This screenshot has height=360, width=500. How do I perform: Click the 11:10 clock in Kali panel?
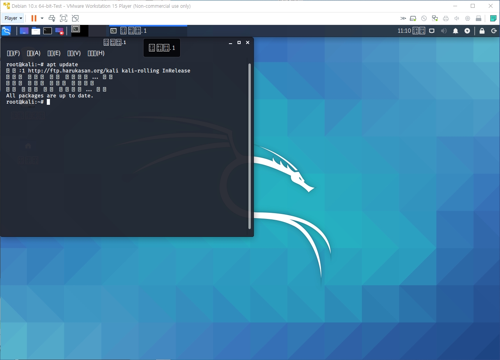tap(412, 31)
